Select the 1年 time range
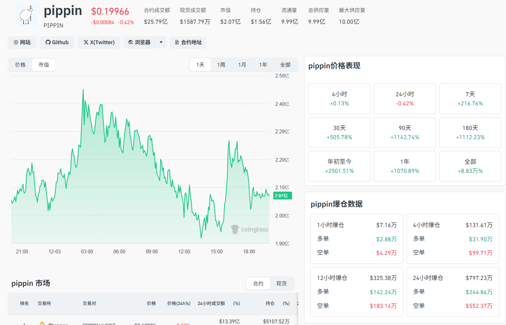This screenshot has height=325, width=506. point(263,65)
